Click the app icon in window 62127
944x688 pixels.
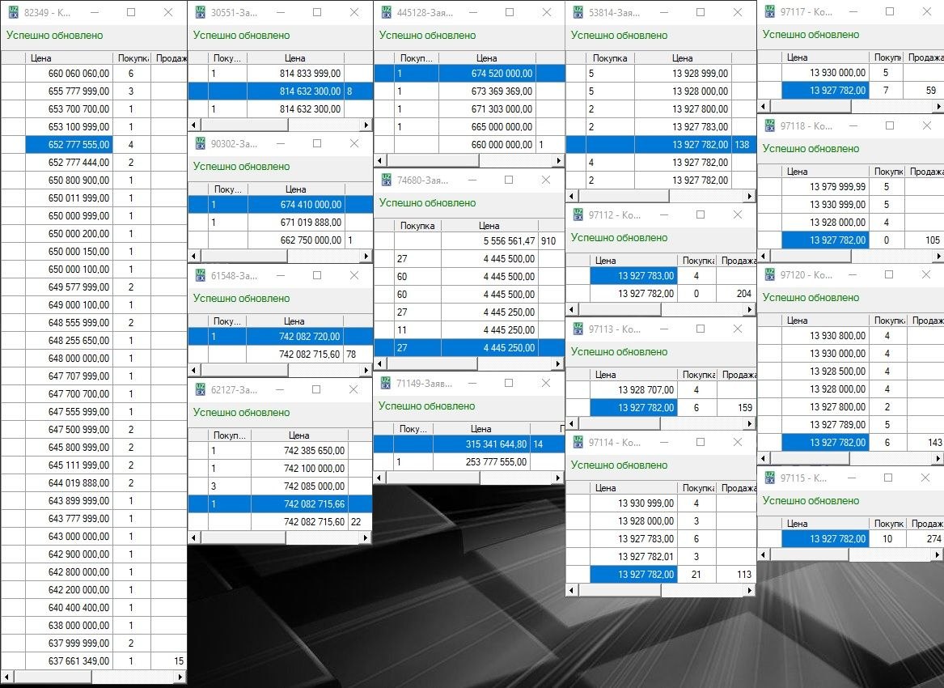pyautogui.click(x=200, y=389)
